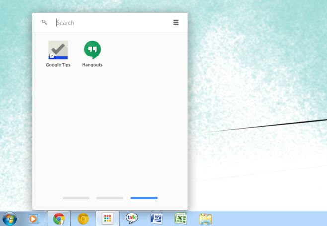Select the third blue page indicator
Image resolution: width=327 pixels, height=226 pixels.
click(144, 198)
